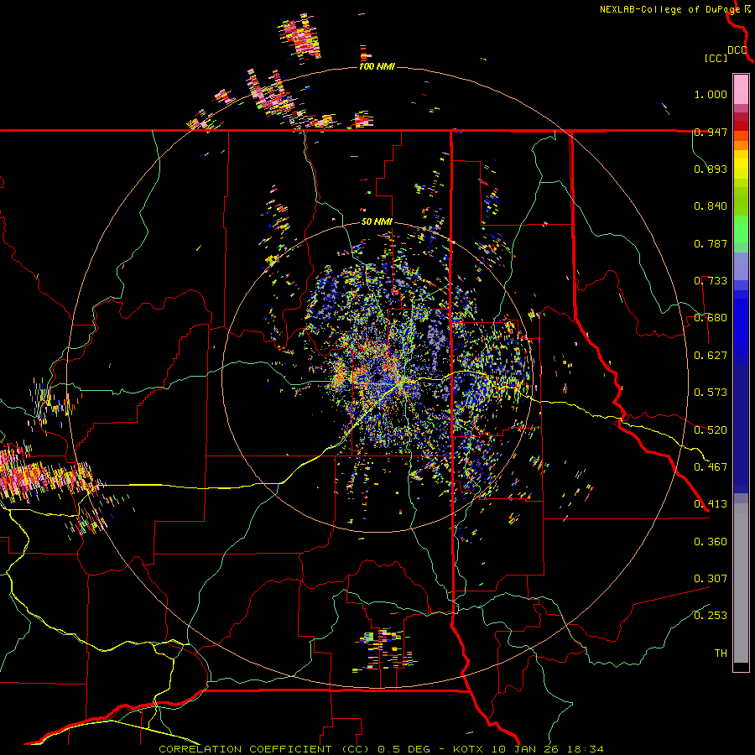This screenshot has height=755, width=755.
Task: Click the 100 NMI range ring label
Action: [x=377, y=66]
